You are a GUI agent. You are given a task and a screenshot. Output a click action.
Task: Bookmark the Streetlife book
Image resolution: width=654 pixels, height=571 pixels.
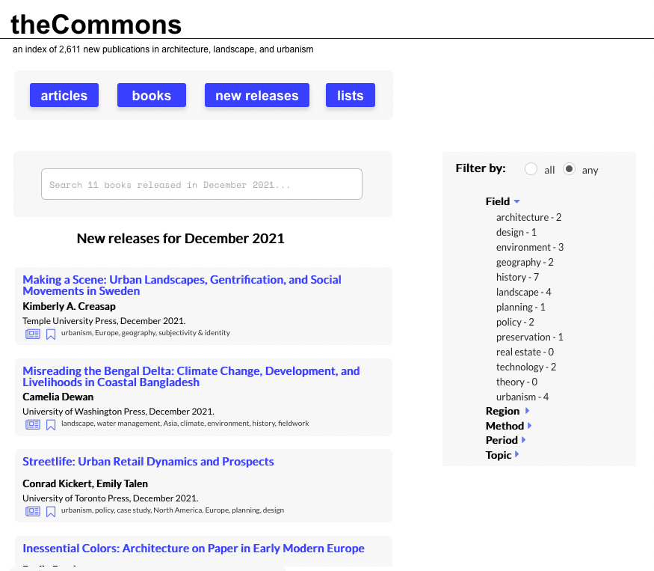[x=51, y=512]
